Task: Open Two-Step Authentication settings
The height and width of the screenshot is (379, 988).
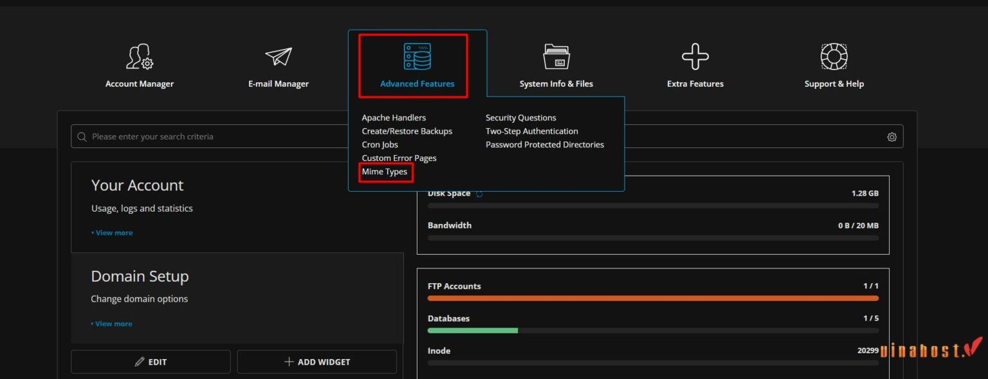Action: (x=531, y=131)
